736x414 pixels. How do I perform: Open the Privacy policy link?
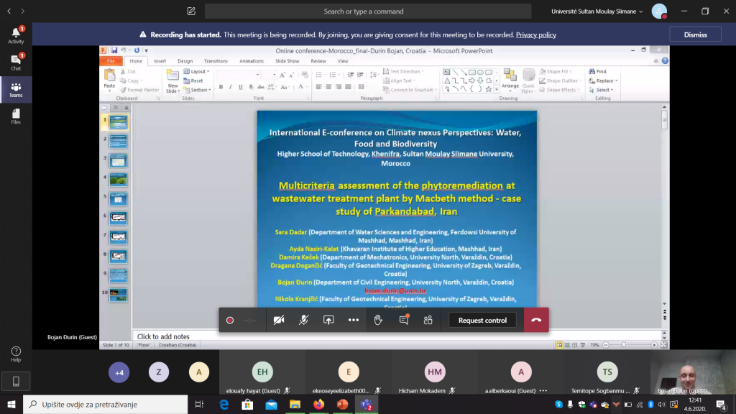point(536,34)
